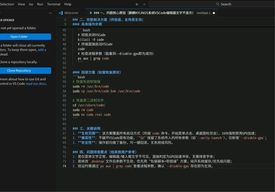Go forward with the right arrow icon

coord(144,4)
